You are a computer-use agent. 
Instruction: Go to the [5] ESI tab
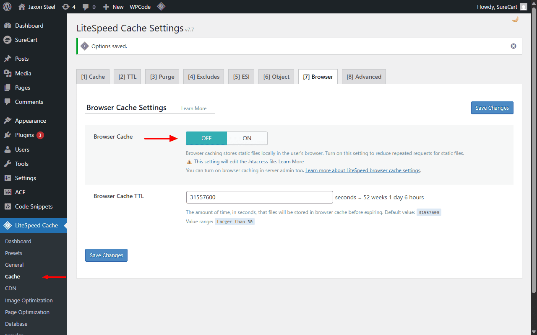tap(241, 77)
